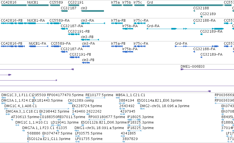Screen dimensions: 234x143
Task: Select the Ir75c gene label
Action: (138, 2)
